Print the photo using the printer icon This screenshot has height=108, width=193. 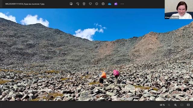(103, 4)
